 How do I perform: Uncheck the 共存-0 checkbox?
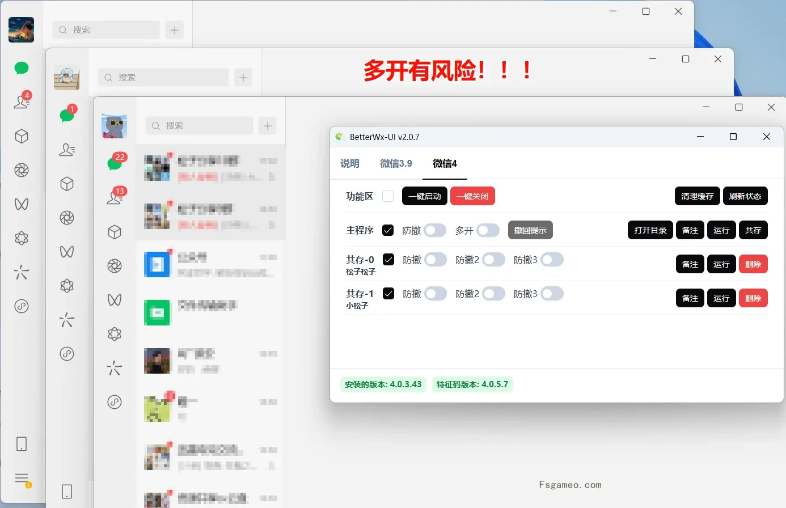[388, 260]
